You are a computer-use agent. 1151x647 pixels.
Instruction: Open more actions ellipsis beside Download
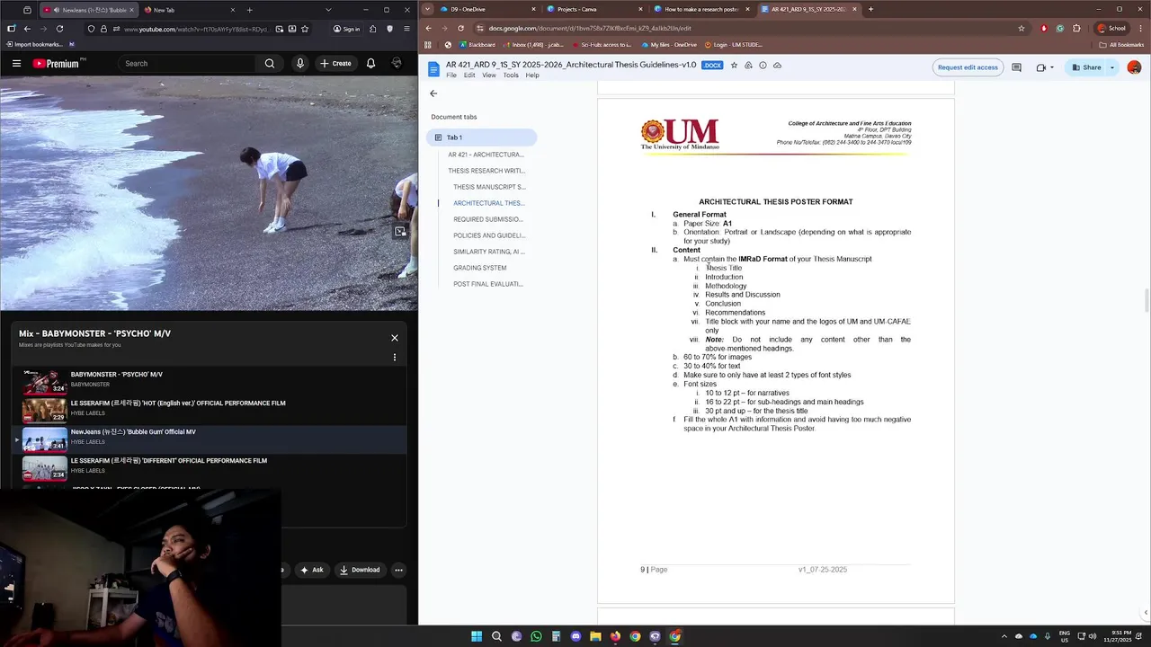click(x=398, y=570)
